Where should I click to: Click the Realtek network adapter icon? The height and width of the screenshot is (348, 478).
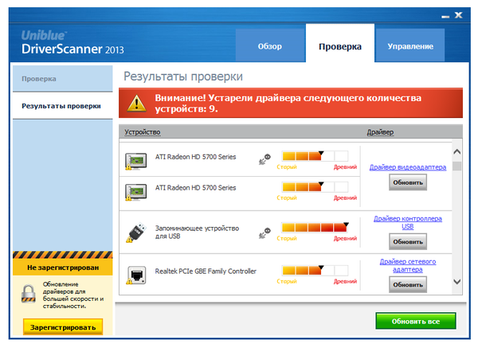pos(136,276)
